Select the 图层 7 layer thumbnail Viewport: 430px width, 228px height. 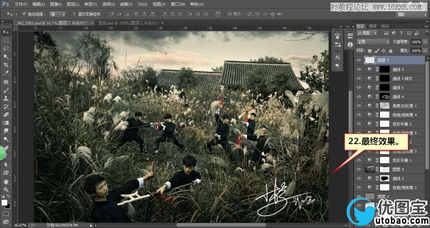click(x=370, y=60)
